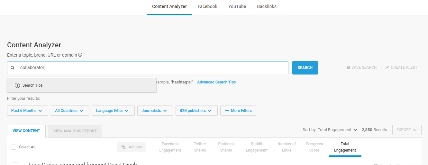Open the B2B publishers filter dropdown
The image size is (428, 165).
[x=196, y=111]
